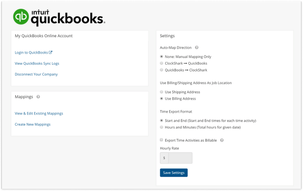Select Hours and Minutes export format
303x191 pixels.
(162, 127)
